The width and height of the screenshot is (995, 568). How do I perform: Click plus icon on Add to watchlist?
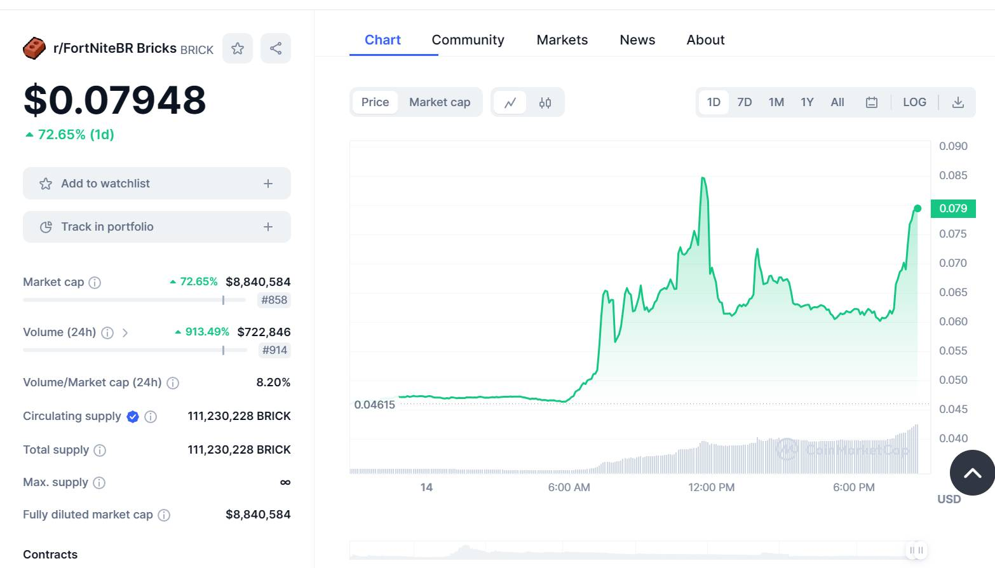point(268,184)
